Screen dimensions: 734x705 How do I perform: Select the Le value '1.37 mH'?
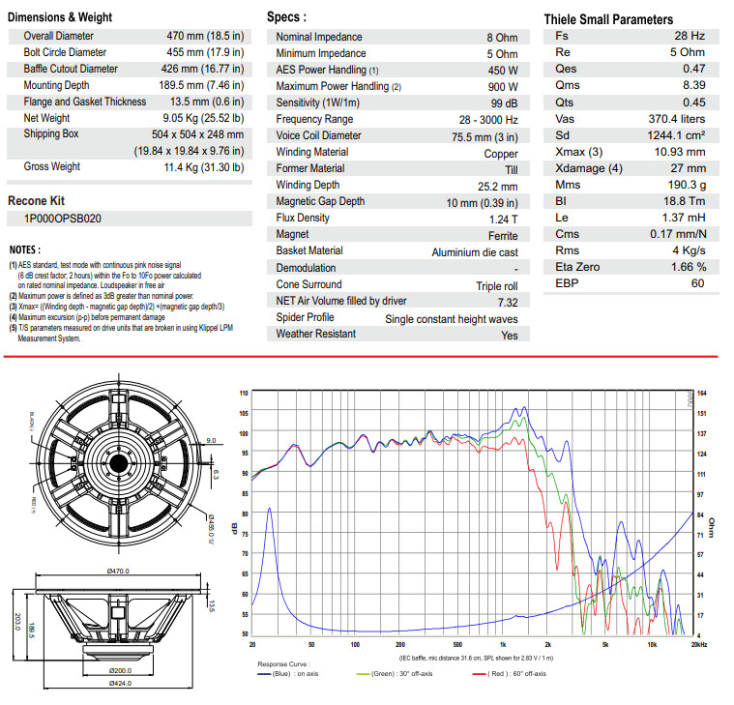[684, 218]
